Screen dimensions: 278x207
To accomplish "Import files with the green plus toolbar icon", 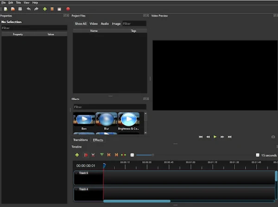I will [45, 9].
